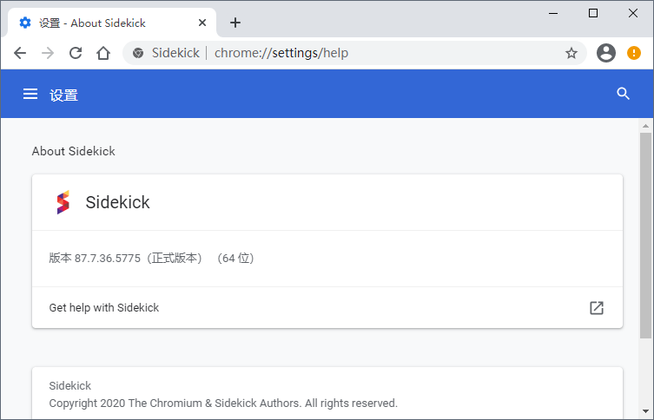Open the external link icon for help

tap(597, 308)
